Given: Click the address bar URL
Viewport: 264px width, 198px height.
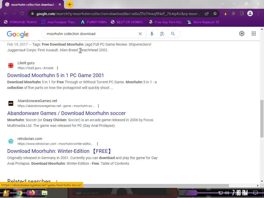Looking at the screenshot, I should point(118,14).
